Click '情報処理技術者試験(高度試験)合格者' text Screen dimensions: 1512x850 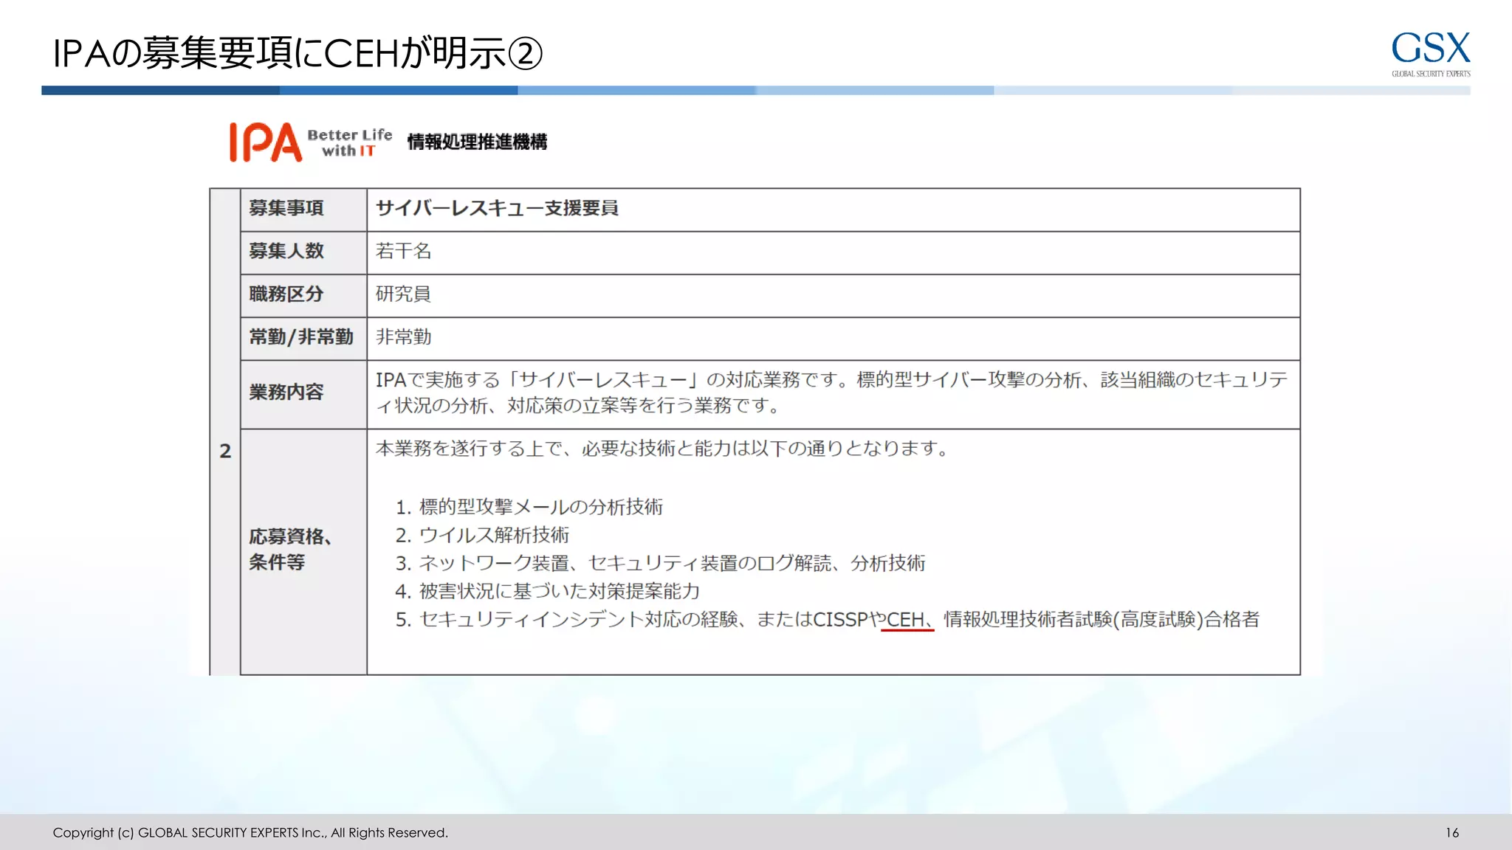click(1102, 619)
